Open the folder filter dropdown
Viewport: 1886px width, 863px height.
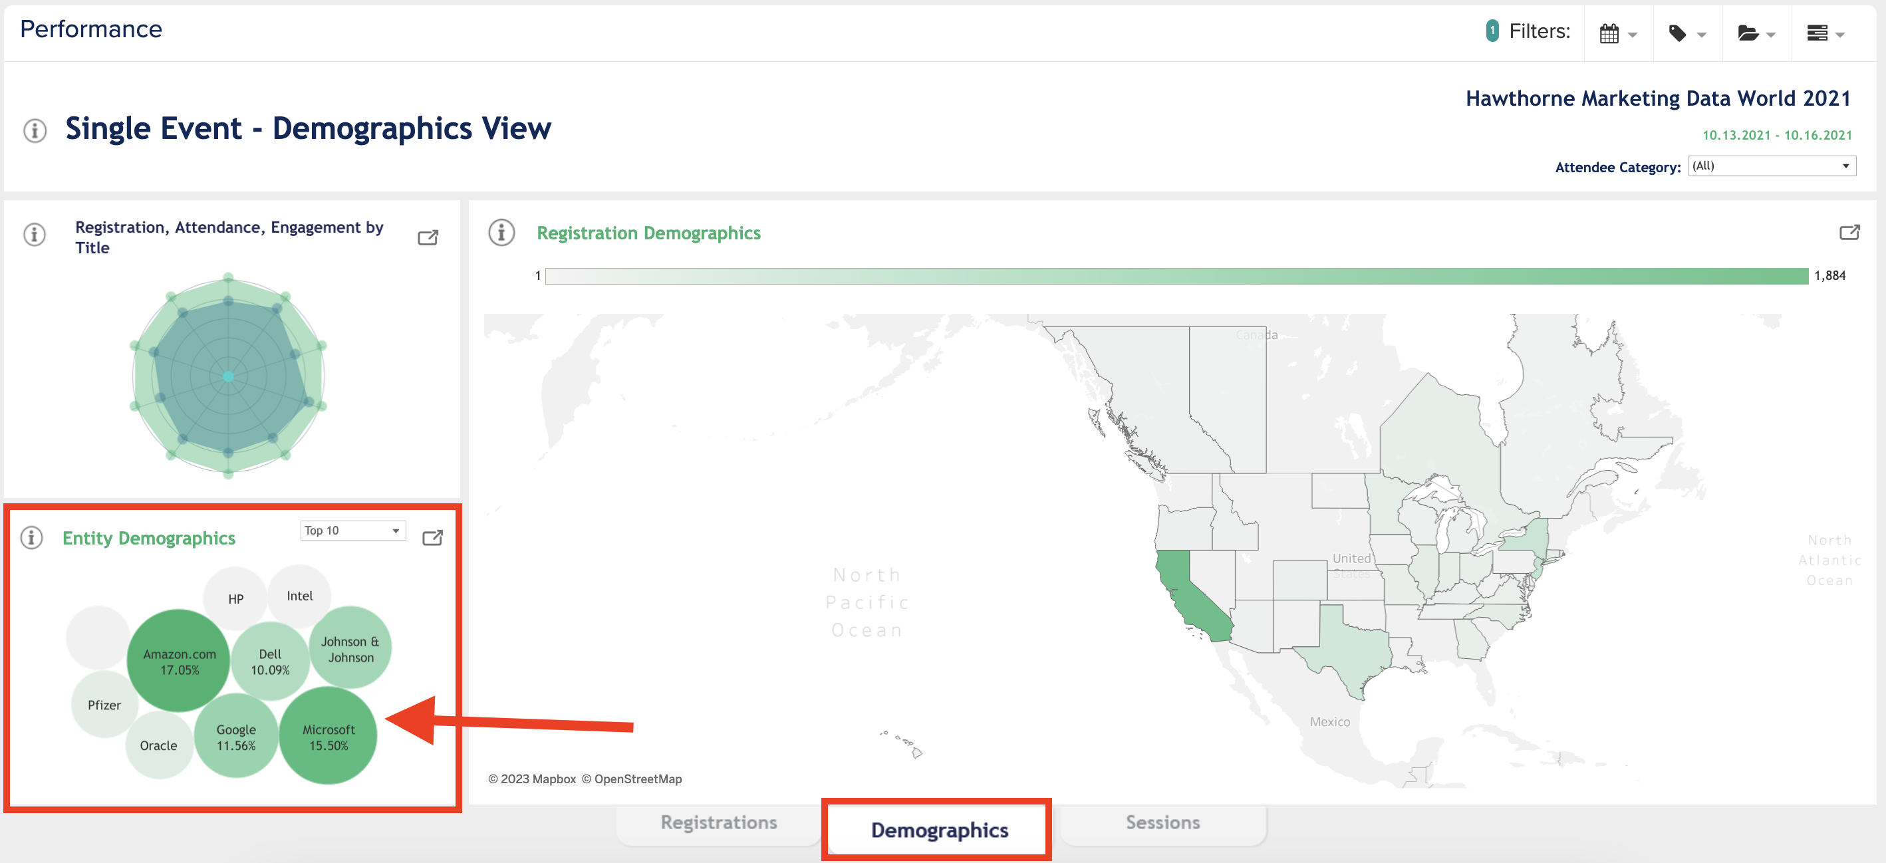coord(1756,33)
